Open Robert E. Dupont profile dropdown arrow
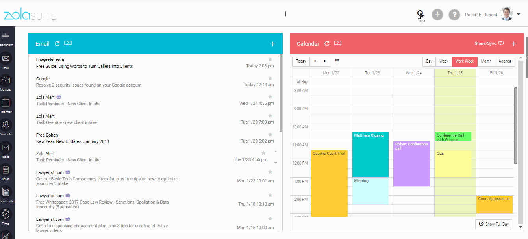This screenshot has width=528, height=239. click(x=519, y=14)
